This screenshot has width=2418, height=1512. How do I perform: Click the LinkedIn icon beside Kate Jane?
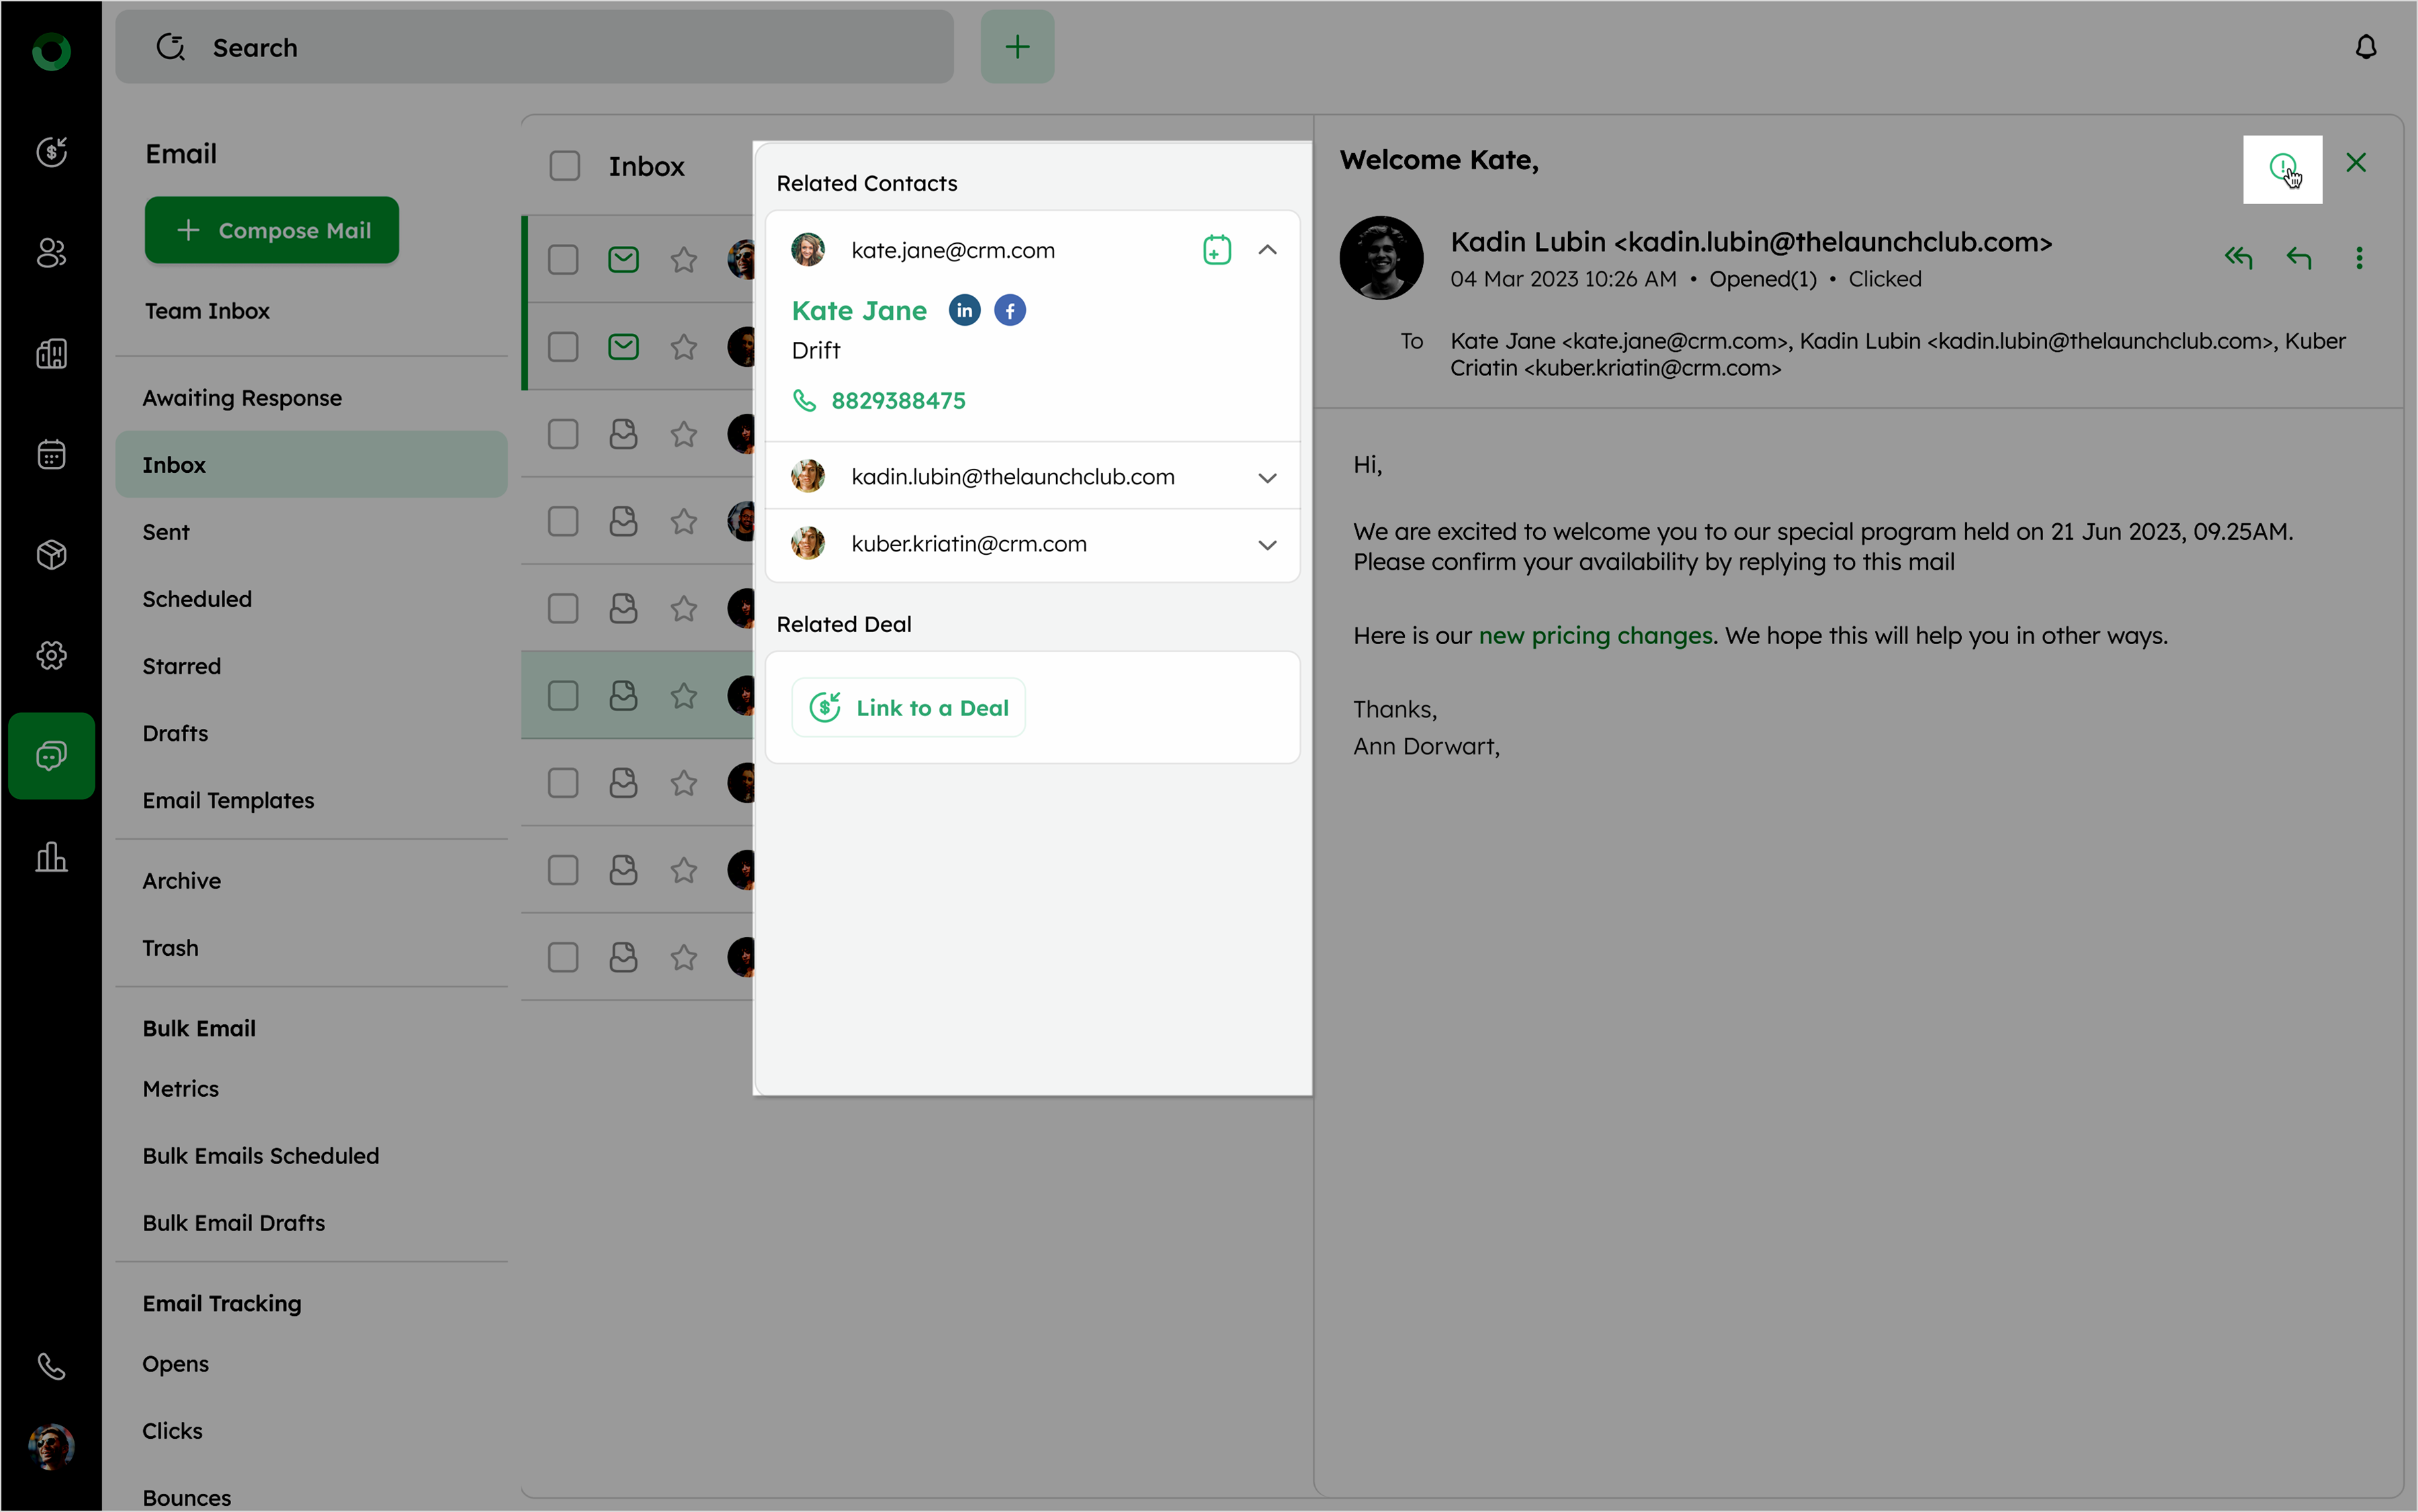tap(964, 311)
